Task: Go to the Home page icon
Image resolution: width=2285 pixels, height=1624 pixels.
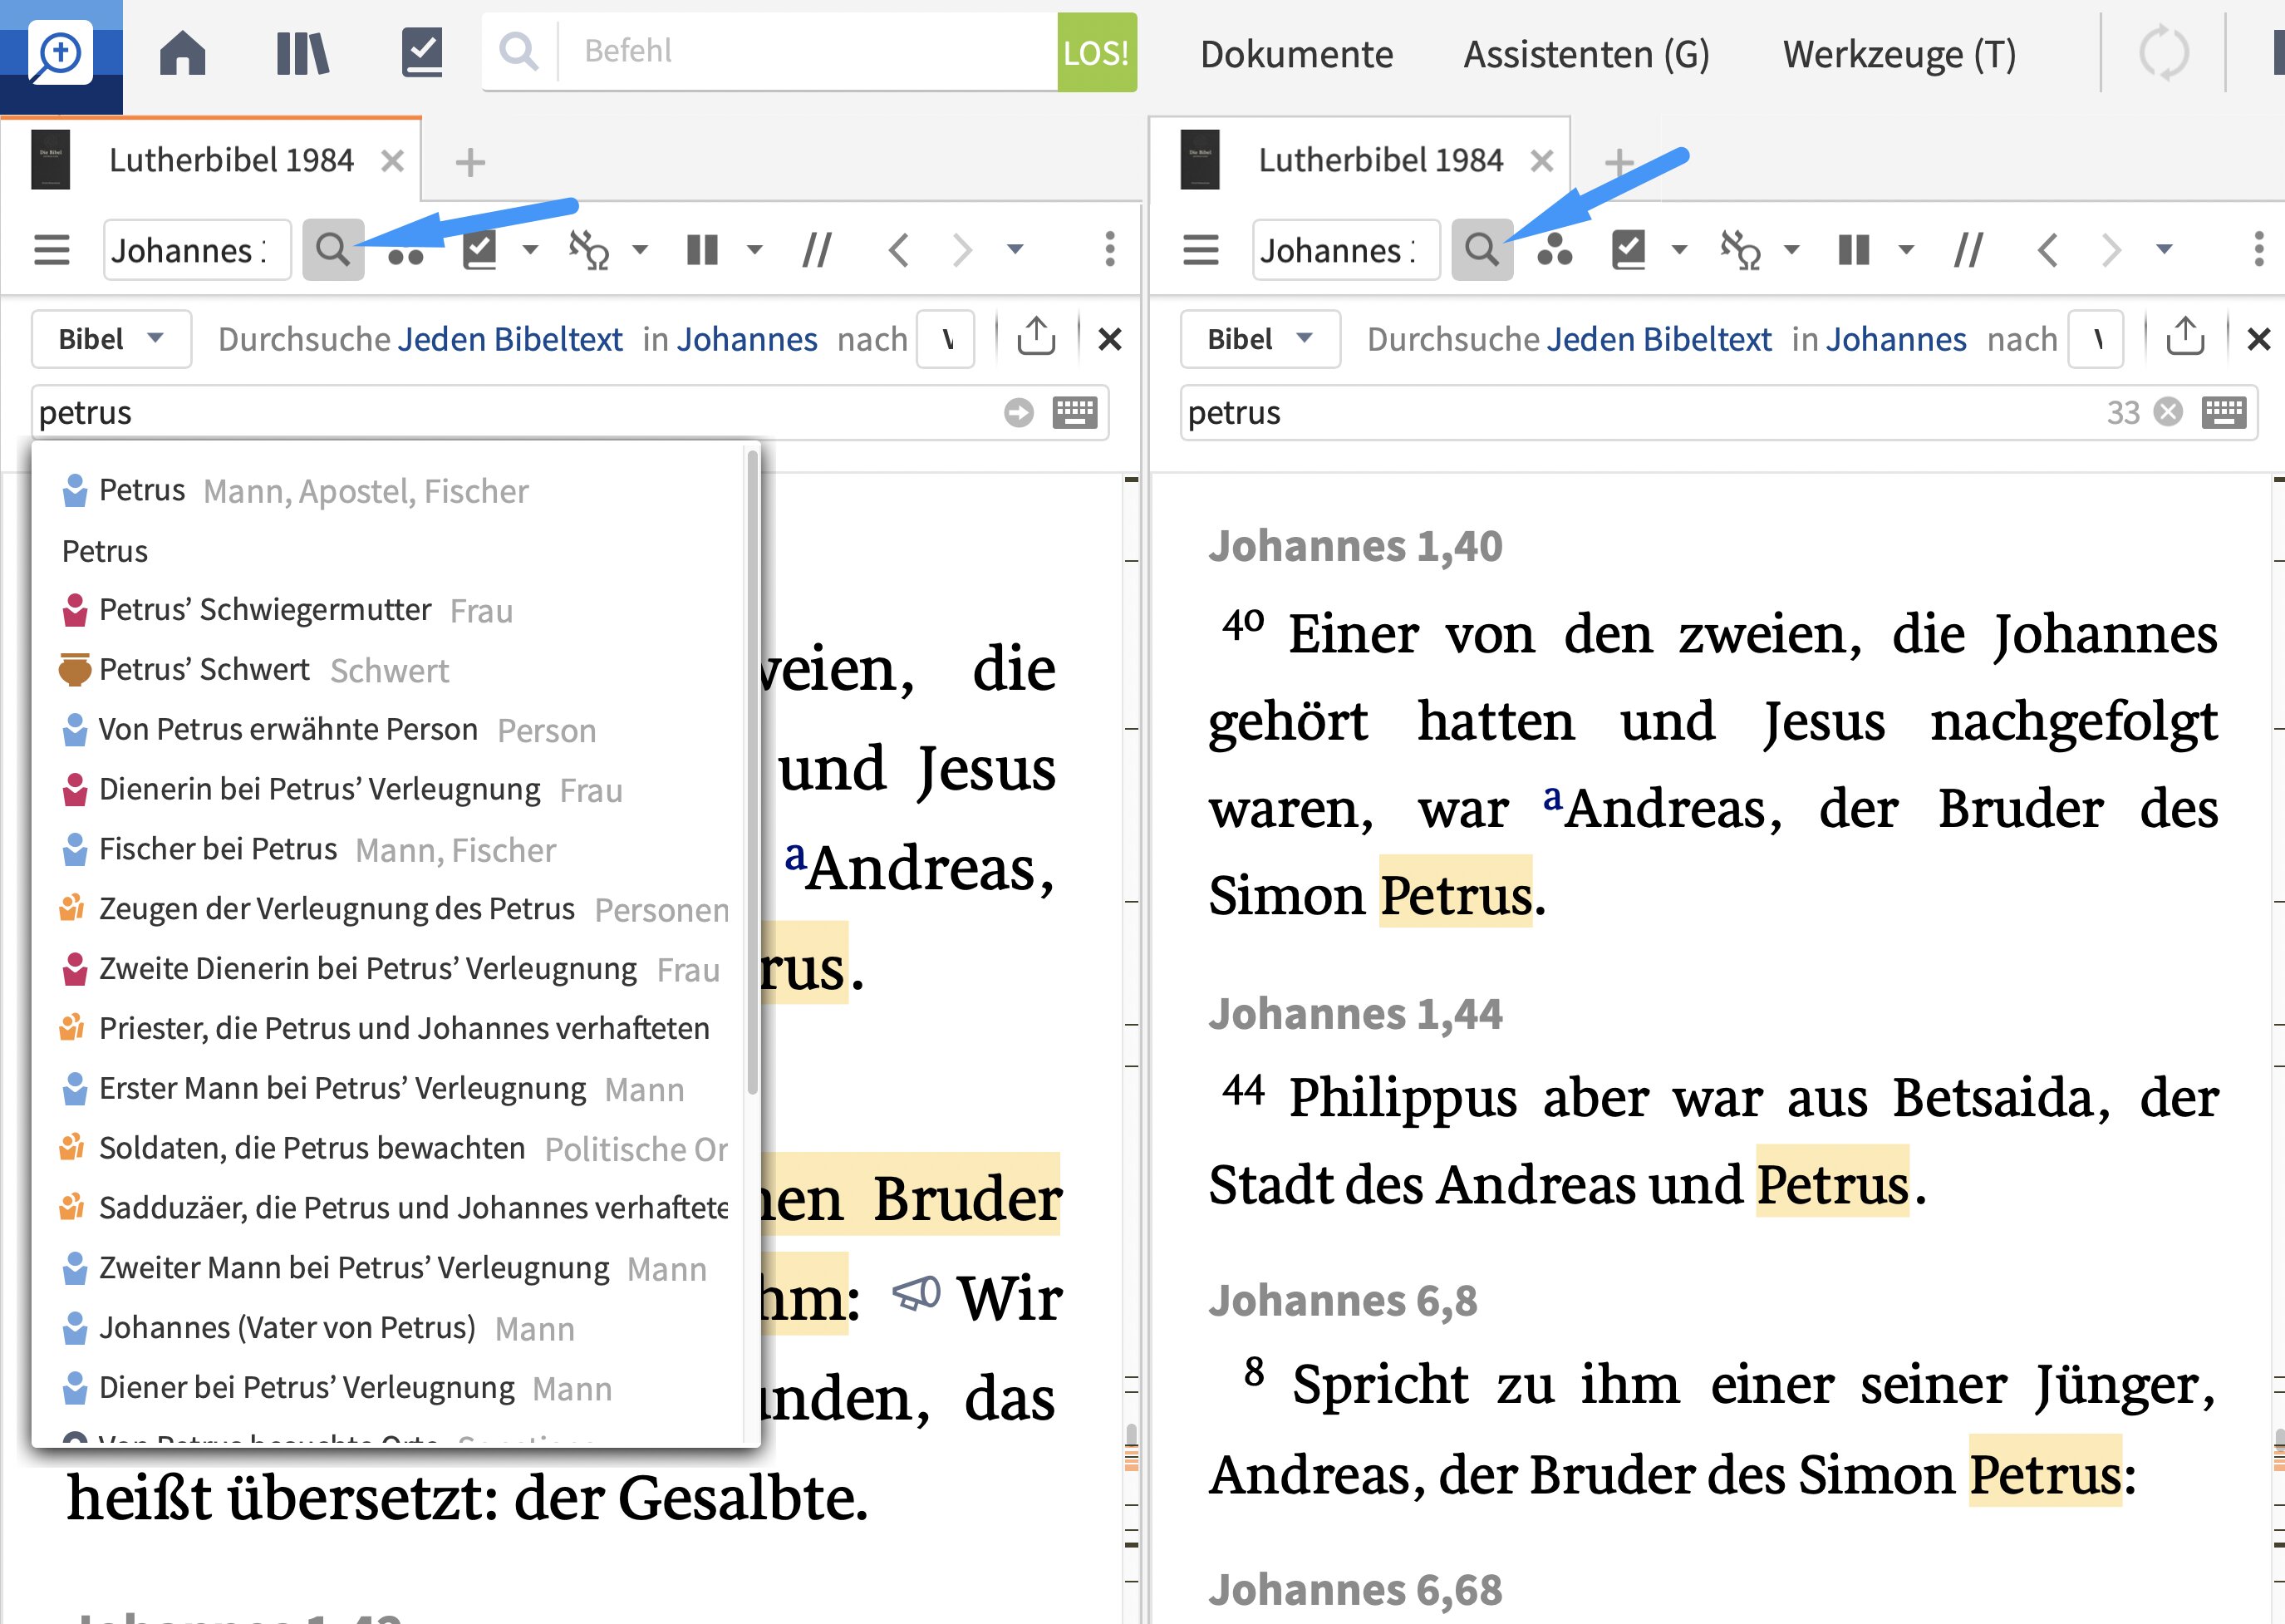Action: pos(183,53)
